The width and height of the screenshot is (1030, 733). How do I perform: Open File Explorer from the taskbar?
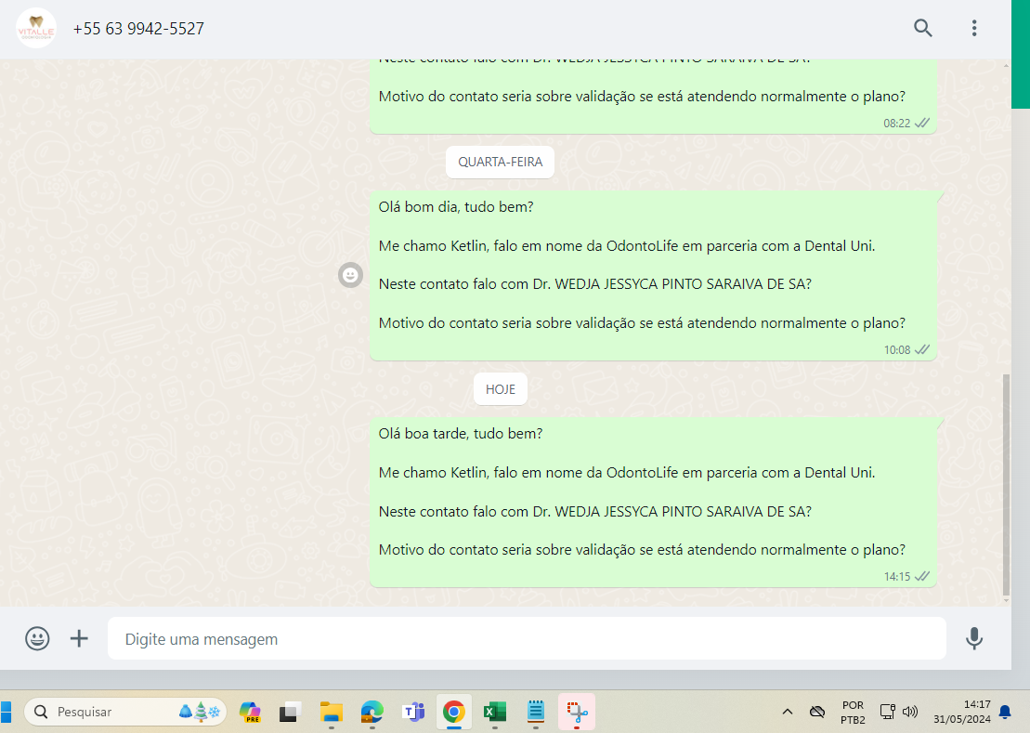tap(331, 712)
